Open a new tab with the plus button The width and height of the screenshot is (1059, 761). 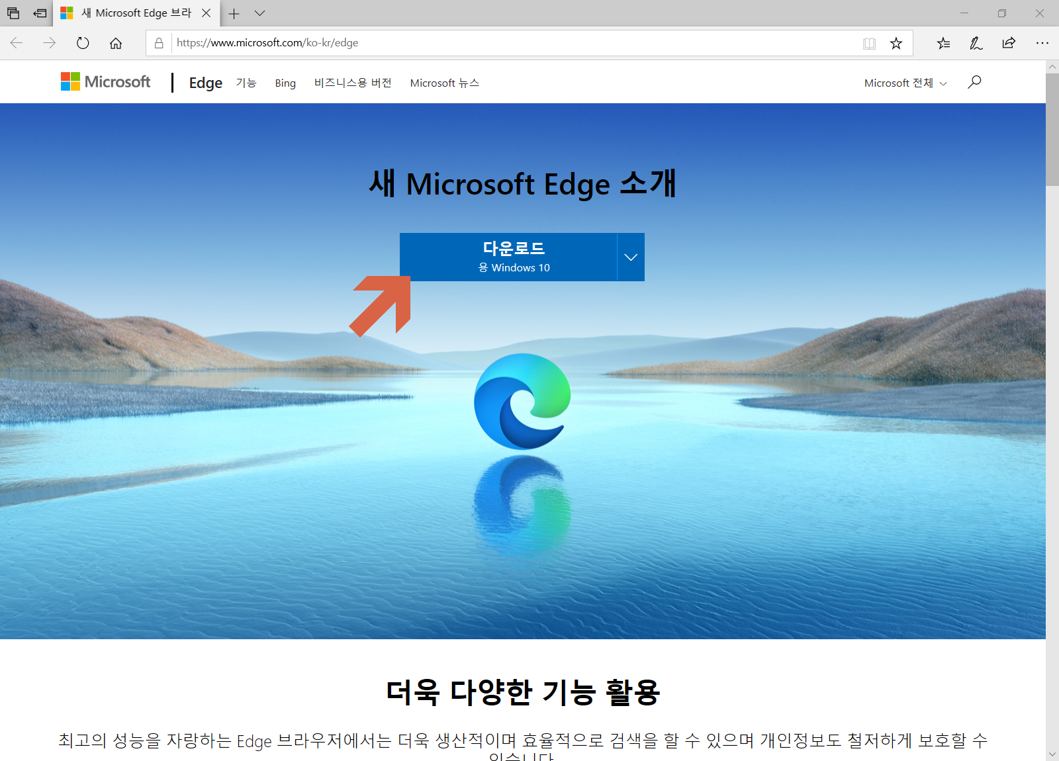point(234,13)
